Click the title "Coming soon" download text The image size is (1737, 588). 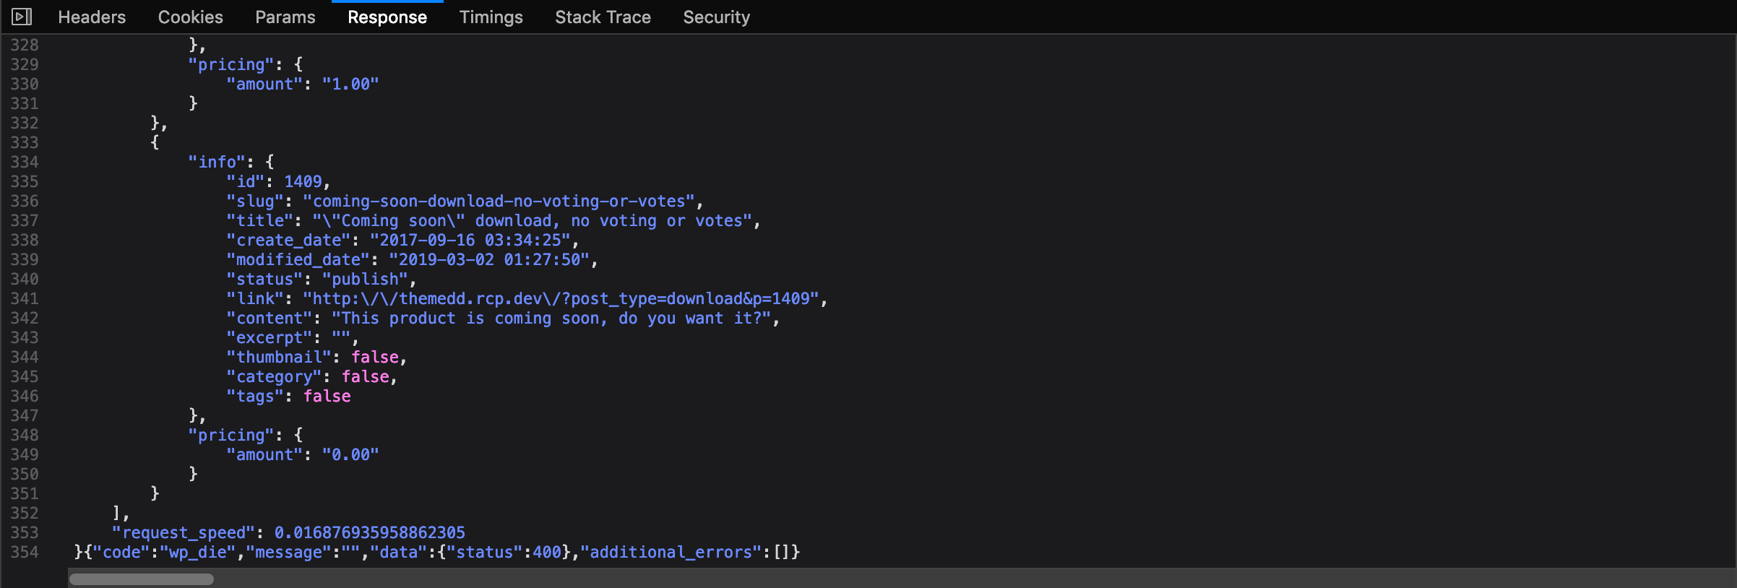[532, 220]
